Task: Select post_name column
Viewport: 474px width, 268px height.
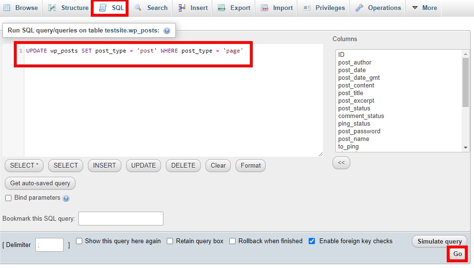Action: point(399,139)
